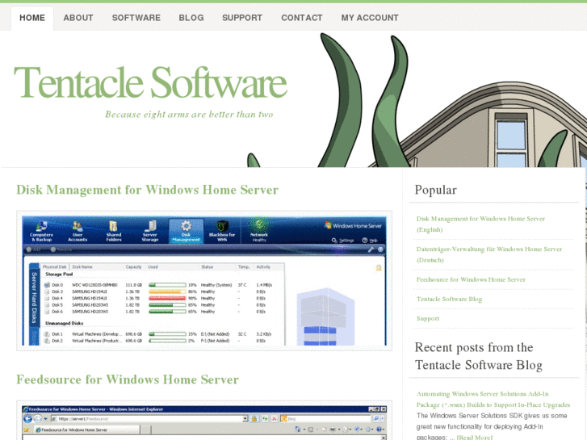
Task: Click the Read More link of the blog excerpt
Action: click(475, 437)
